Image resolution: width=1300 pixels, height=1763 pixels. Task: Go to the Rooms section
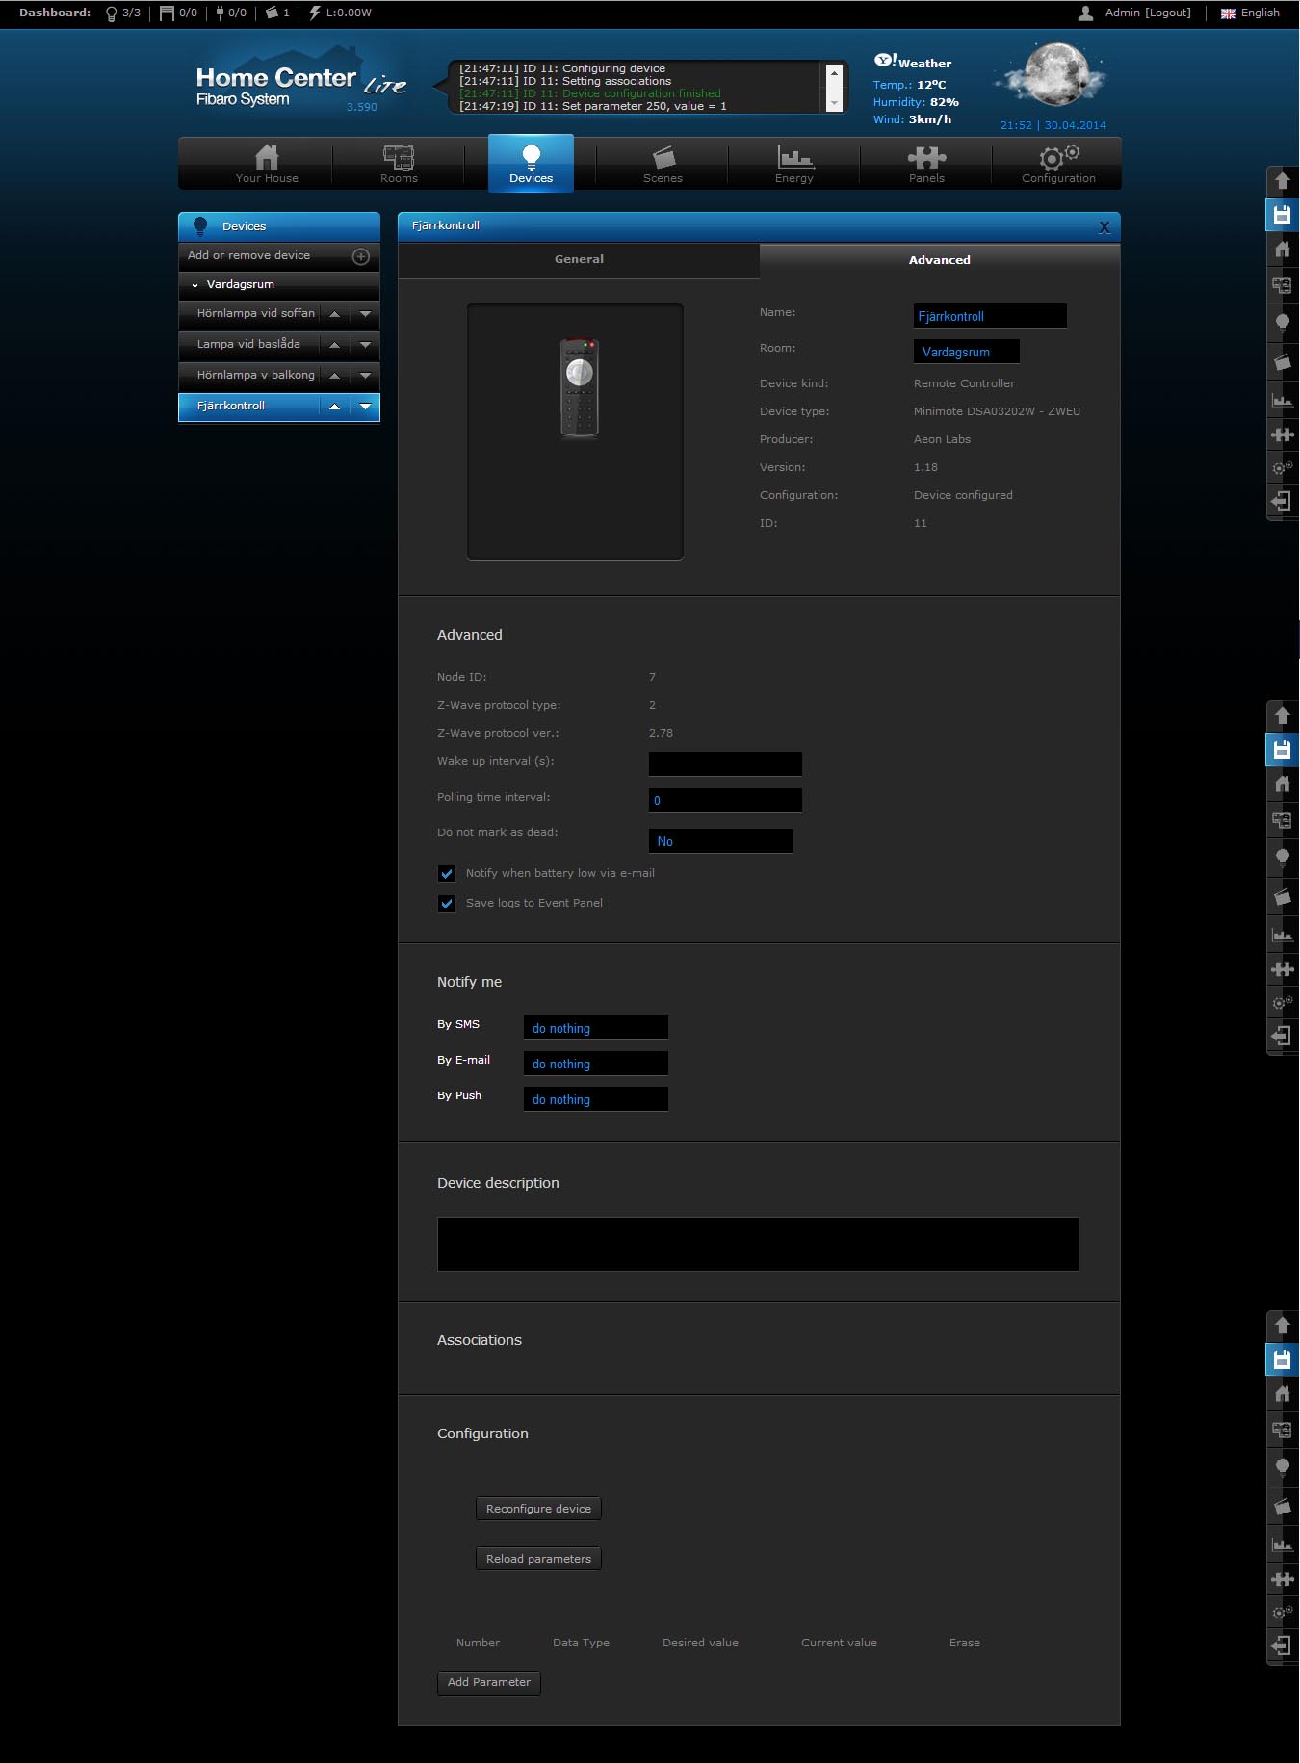coord(399,163)
